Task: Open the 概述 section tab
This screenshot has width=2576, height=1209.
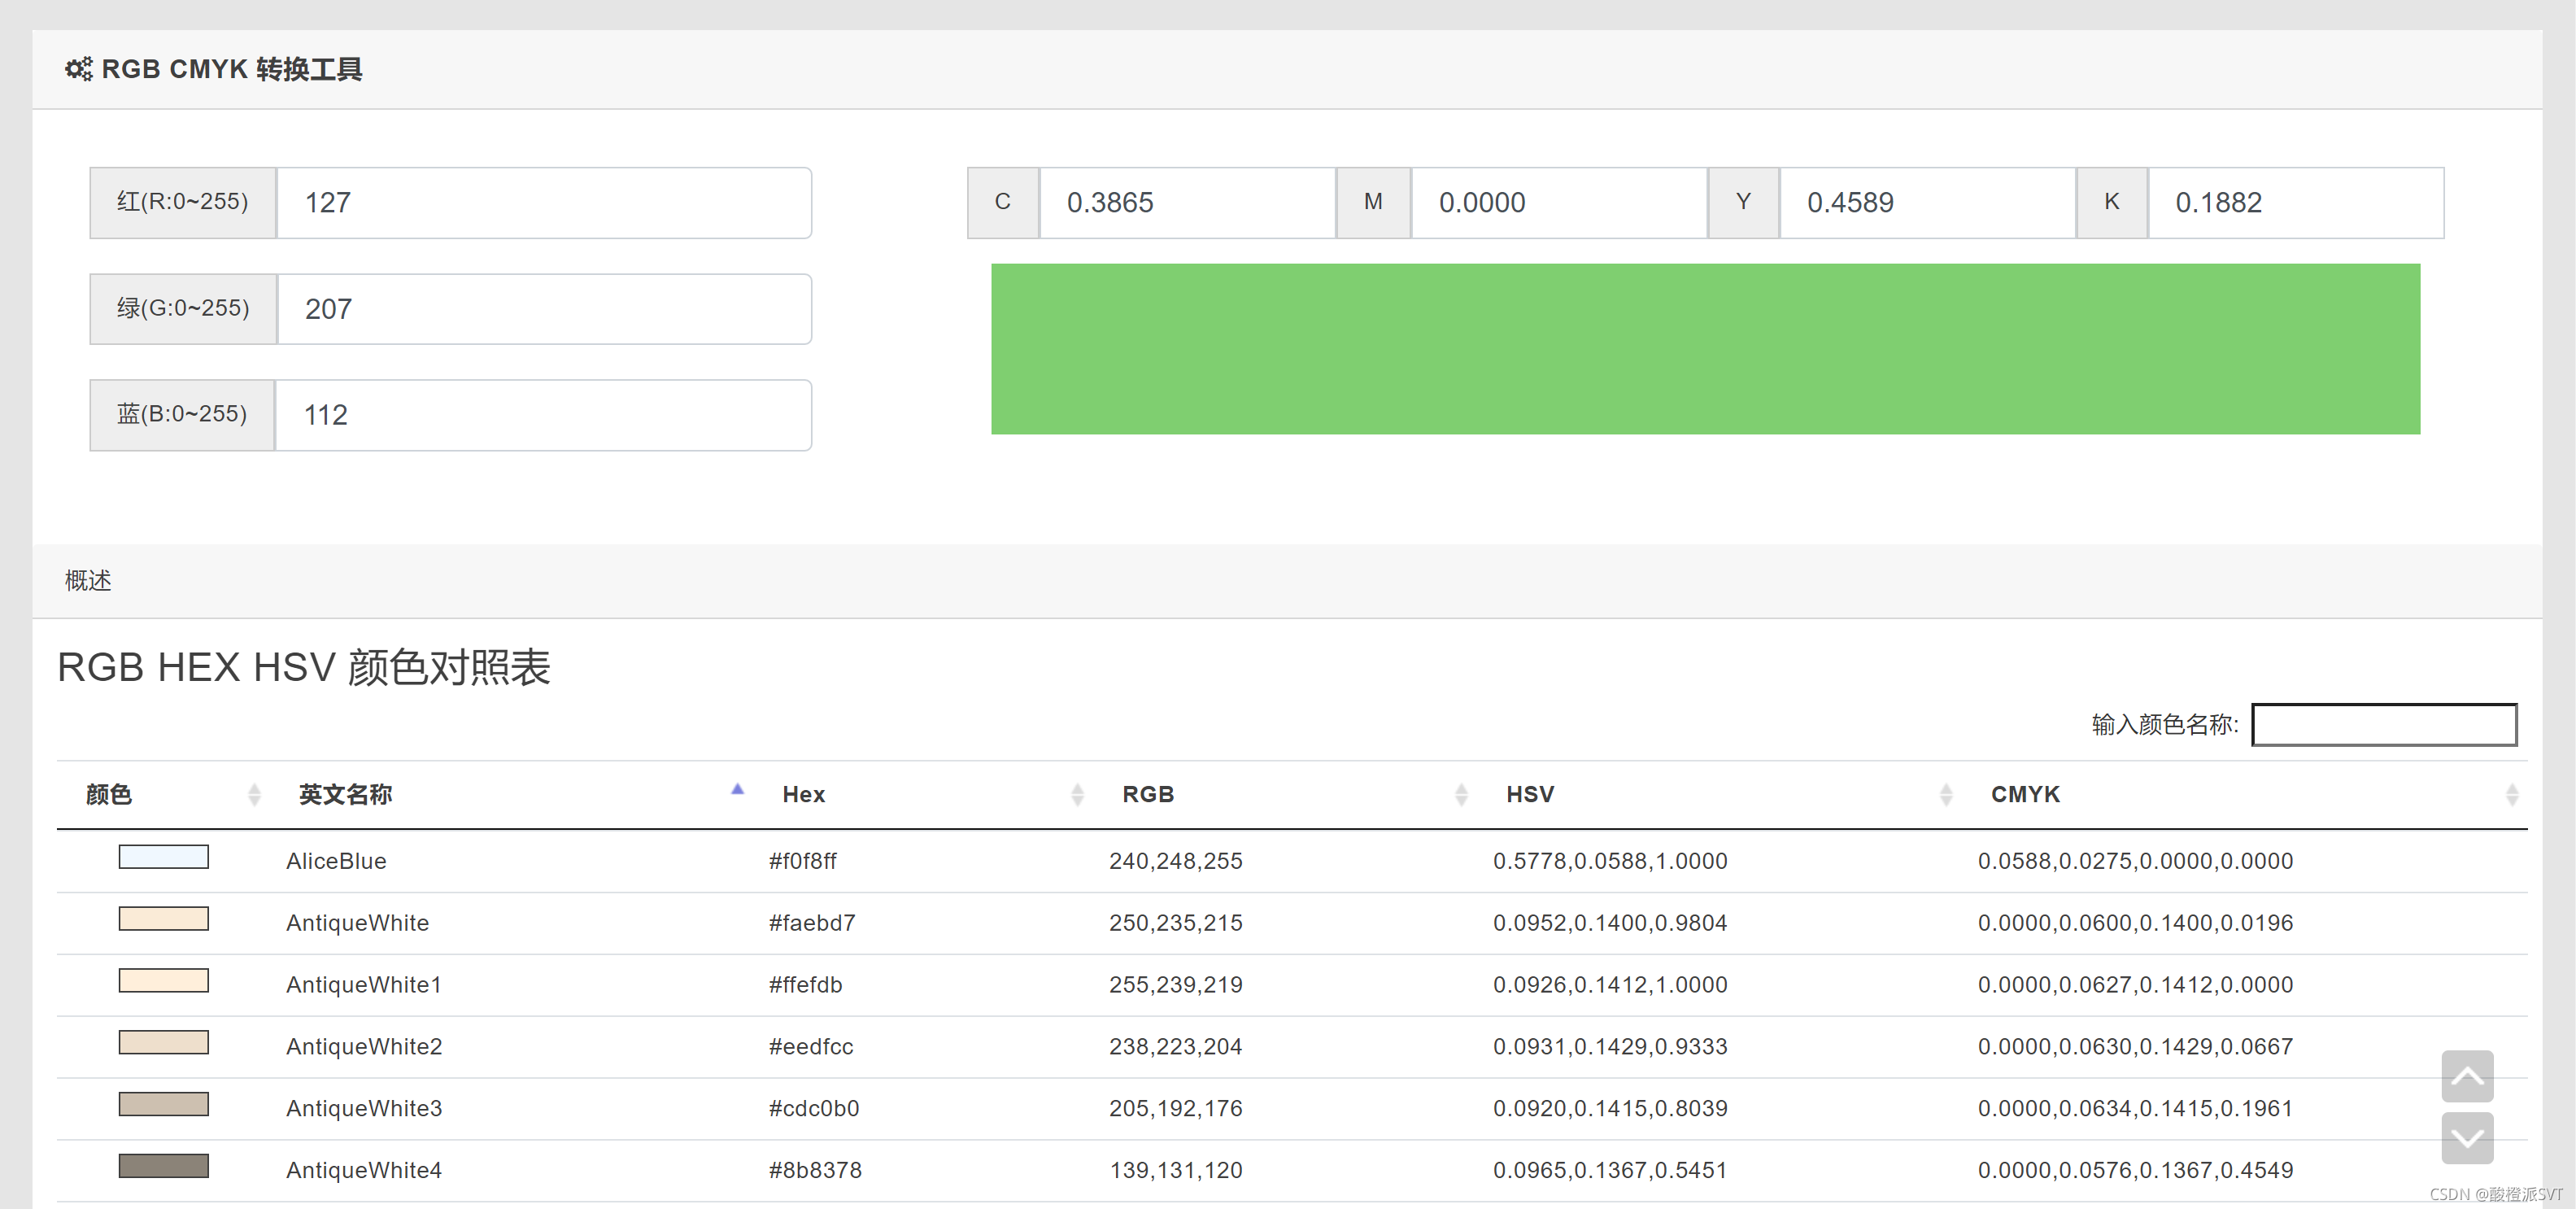Action: point(88,580)
